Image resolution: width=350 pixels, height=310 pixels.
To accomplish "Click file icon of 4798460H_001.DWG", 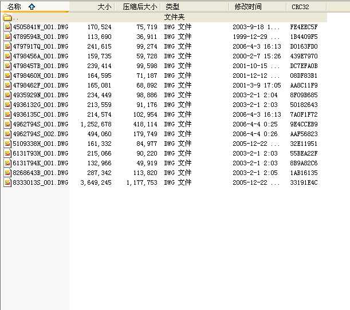I will (7, 75).
